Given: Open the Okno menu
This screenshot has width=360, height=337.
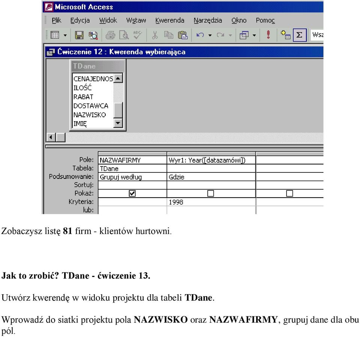Looking at the screenshot, I should coord(239,21).
